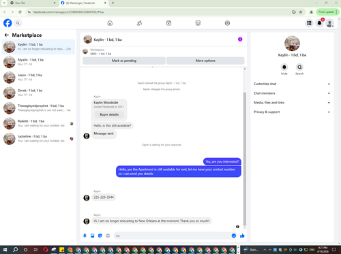Image resolution: width=341 pixels, height=254 pixels.
Task: Click the phone number message 225-229-3544
Action: (x=104, y=197)
